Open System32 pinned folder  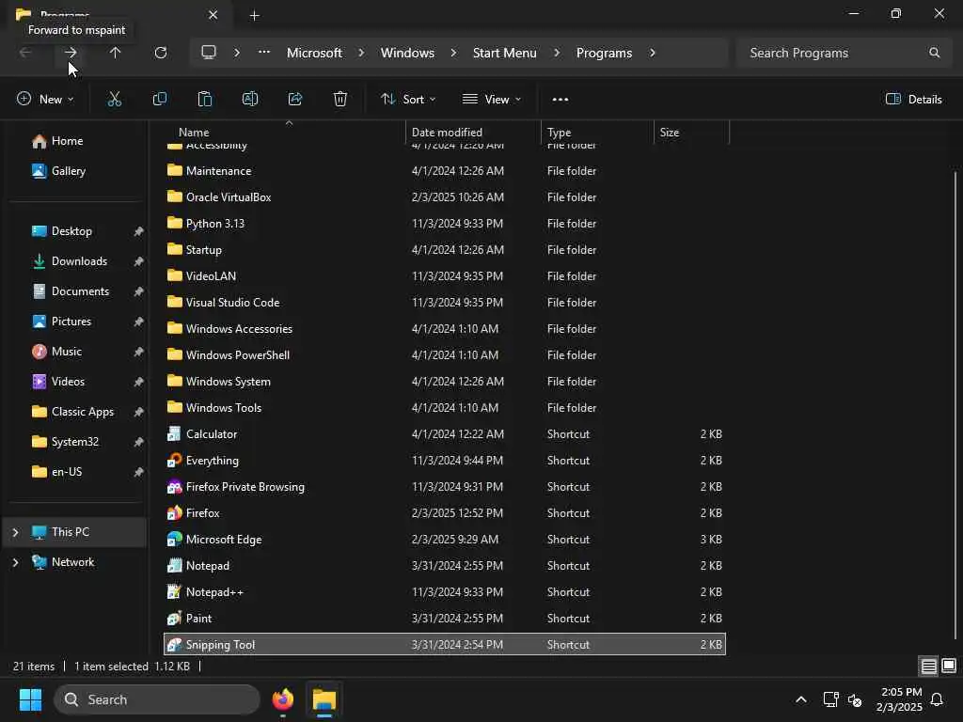point(77,442)
